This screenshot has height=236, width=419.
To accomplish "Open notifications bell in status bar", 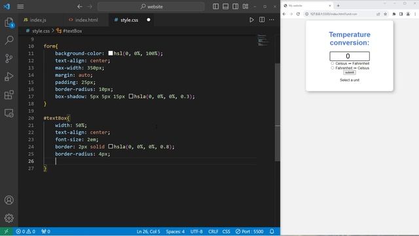I will coord(272,231).
